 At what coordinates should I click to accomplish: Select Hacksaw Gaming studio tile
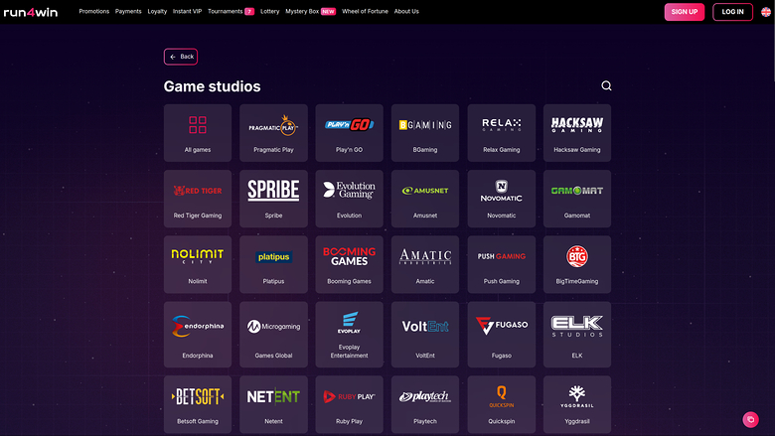577,133
